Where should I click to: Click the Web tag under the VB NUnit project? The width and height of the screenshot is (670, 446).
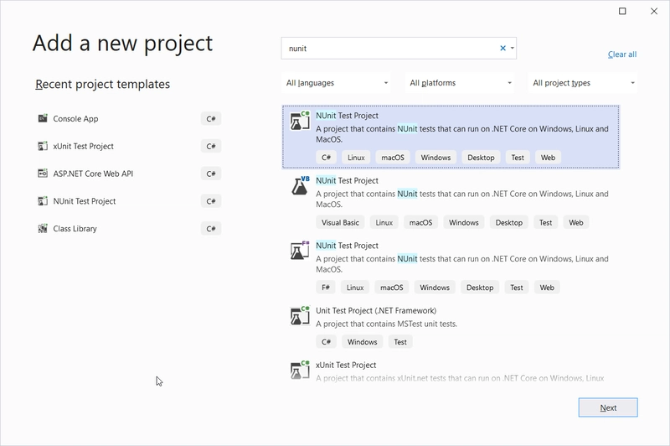click(576, 222)
